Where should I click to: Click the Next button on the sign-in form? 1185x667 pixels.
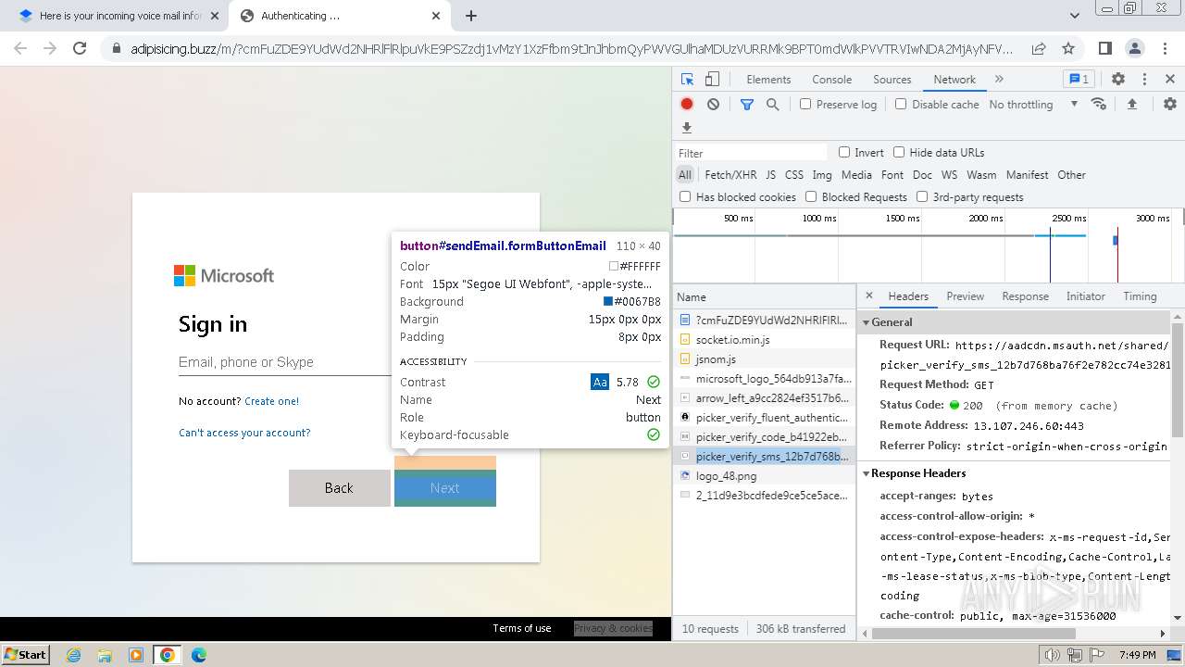[x=445, y=488]
